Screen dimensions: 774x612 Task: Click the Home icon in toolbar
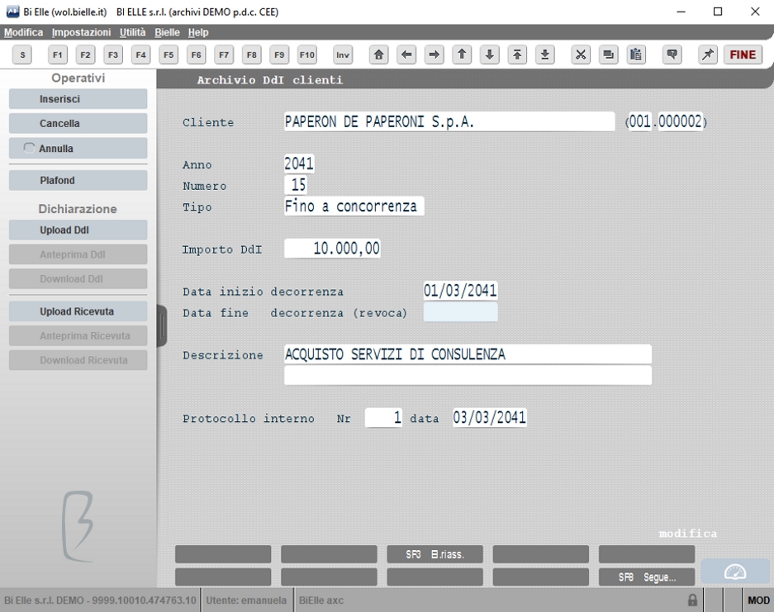pyautogui.click(x=378, y=55)
